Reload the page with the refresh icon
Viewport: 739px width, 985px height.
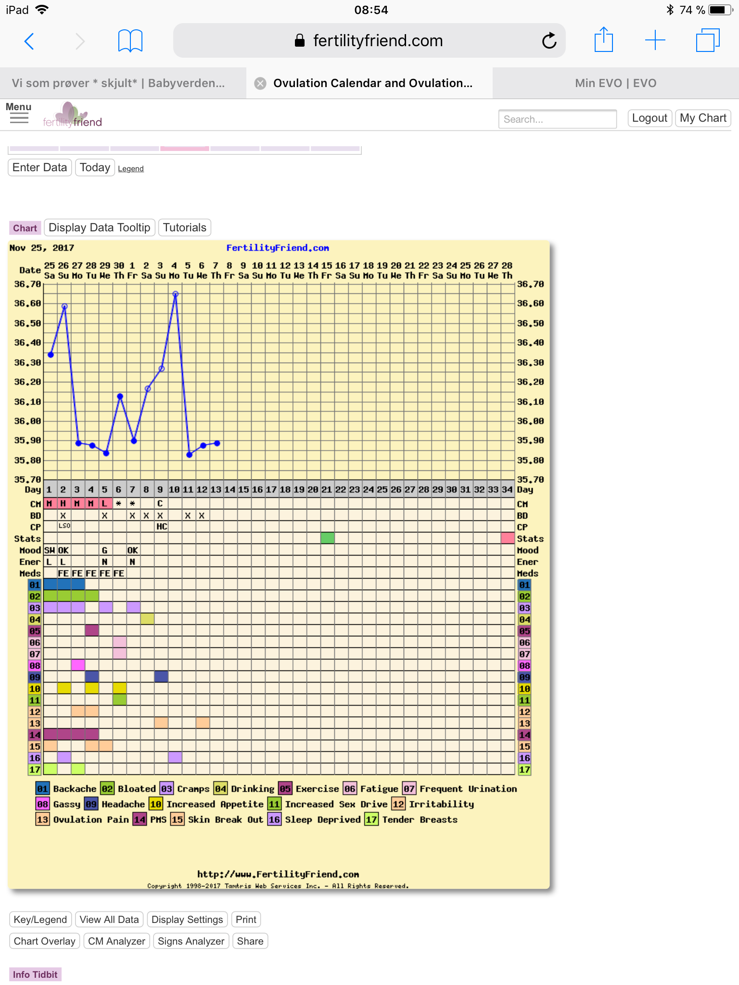(x=549, y=41)
